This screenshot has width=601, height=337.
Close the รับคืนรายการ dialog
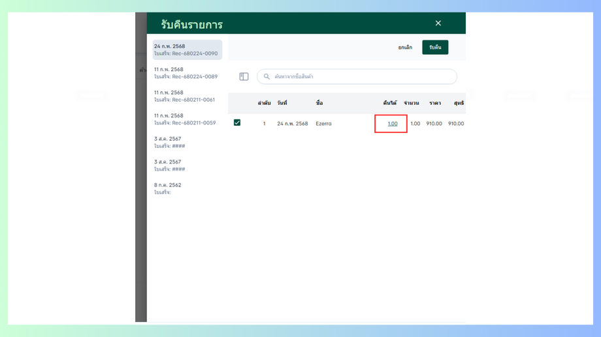pos(438,23)
